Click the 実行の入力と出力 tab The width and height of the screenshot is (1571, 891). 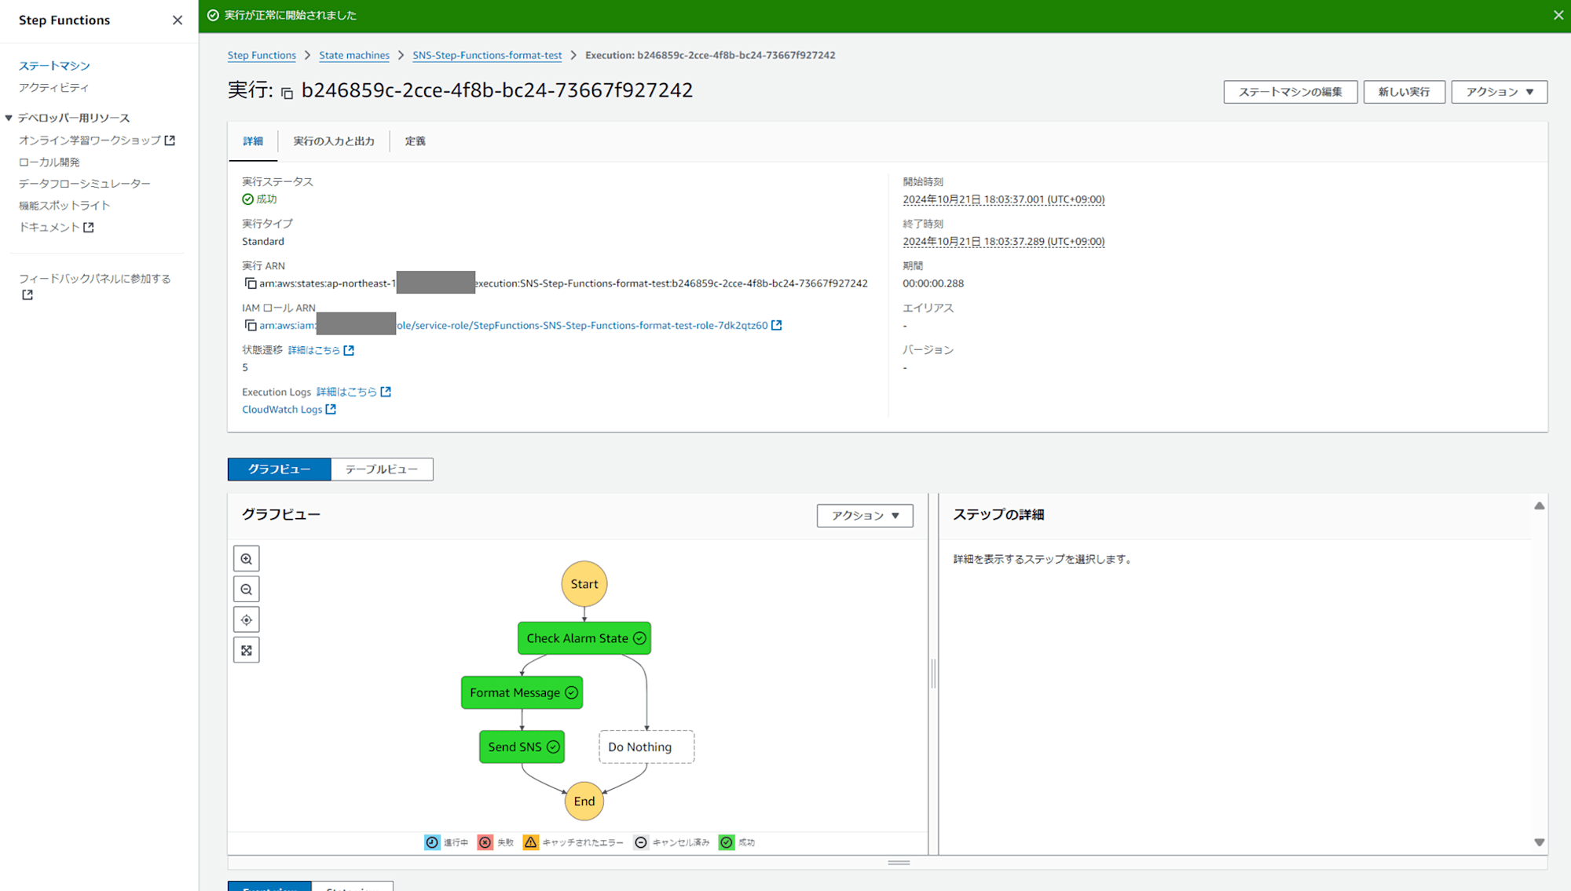(333, 141)
